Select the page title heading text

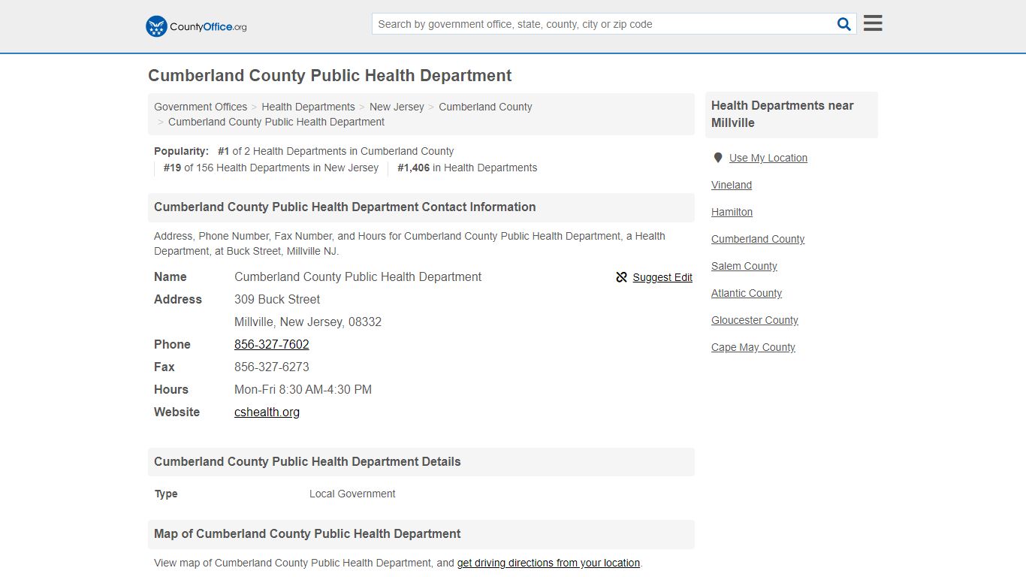click(x=330, y=76)
